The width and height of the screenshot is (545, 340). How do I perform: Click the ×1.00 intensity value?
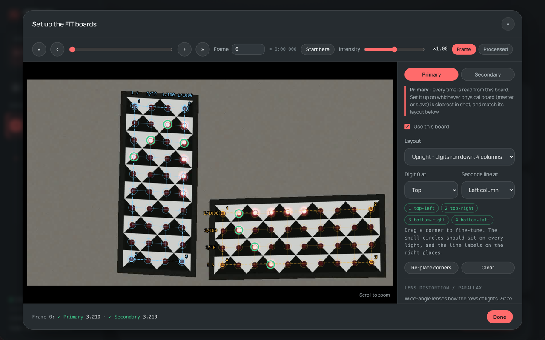coord(440,49)
